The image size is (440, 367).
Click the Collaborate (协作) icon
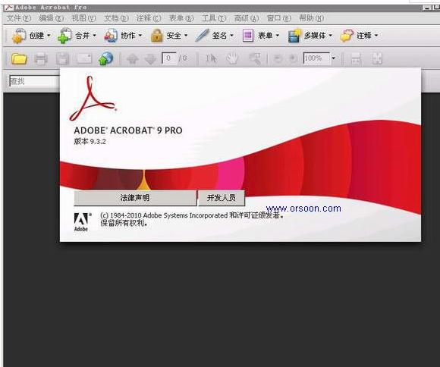point(111,36)
